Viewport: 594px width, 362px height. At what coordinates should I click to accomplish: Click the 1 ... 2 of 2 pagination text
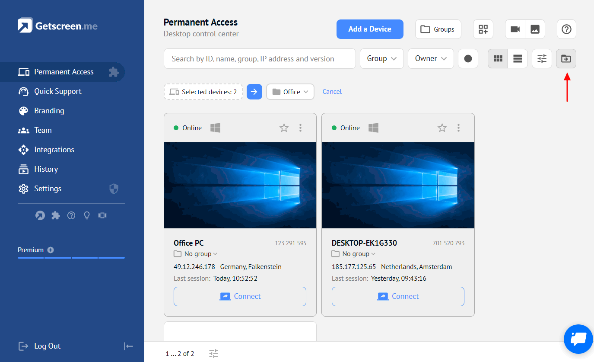(180, 354)
